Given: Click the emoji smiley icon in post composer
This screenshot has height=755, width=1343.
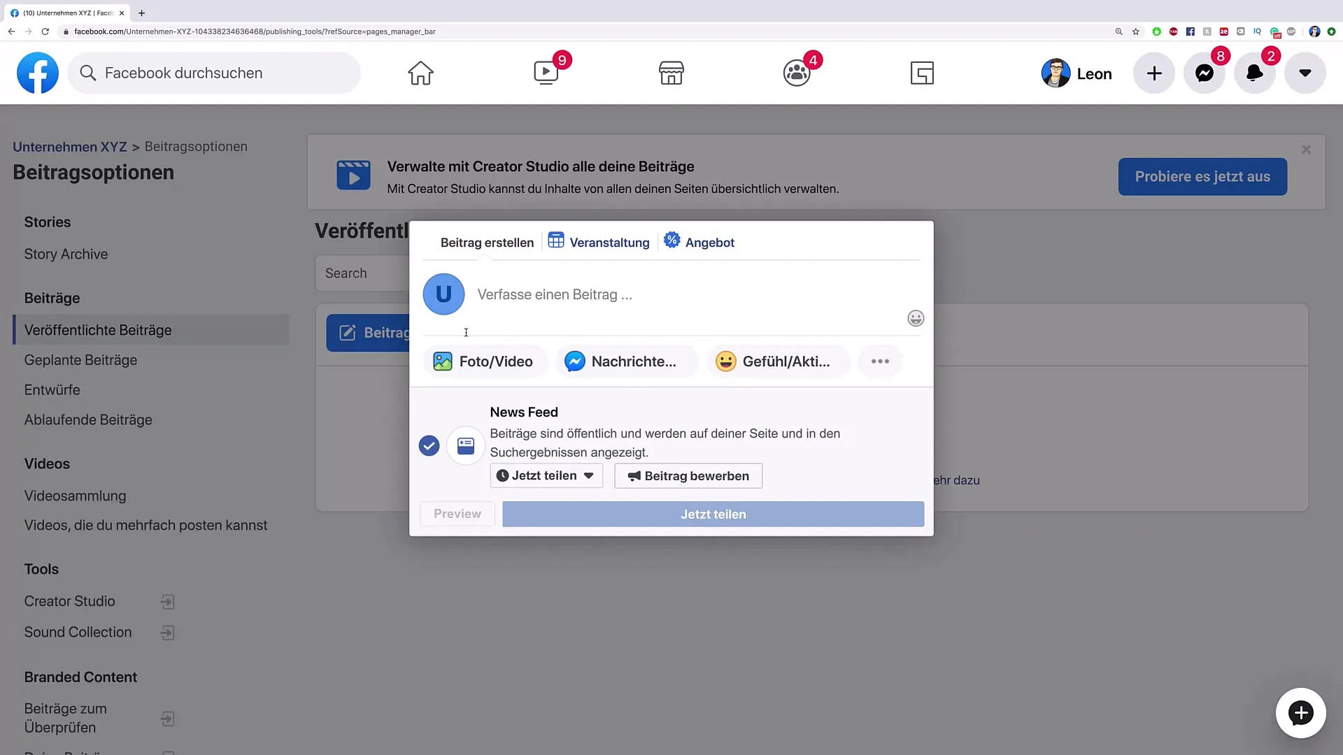Looking at the screenshot, I should coord(916,319).
